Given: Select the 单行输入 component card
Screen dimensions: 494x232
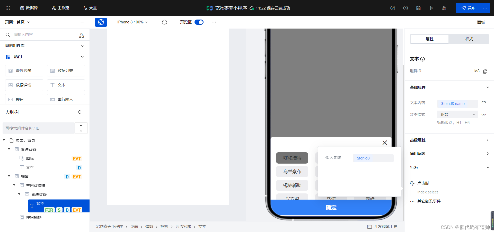Looking at the screenshot, I should point(66,99).
